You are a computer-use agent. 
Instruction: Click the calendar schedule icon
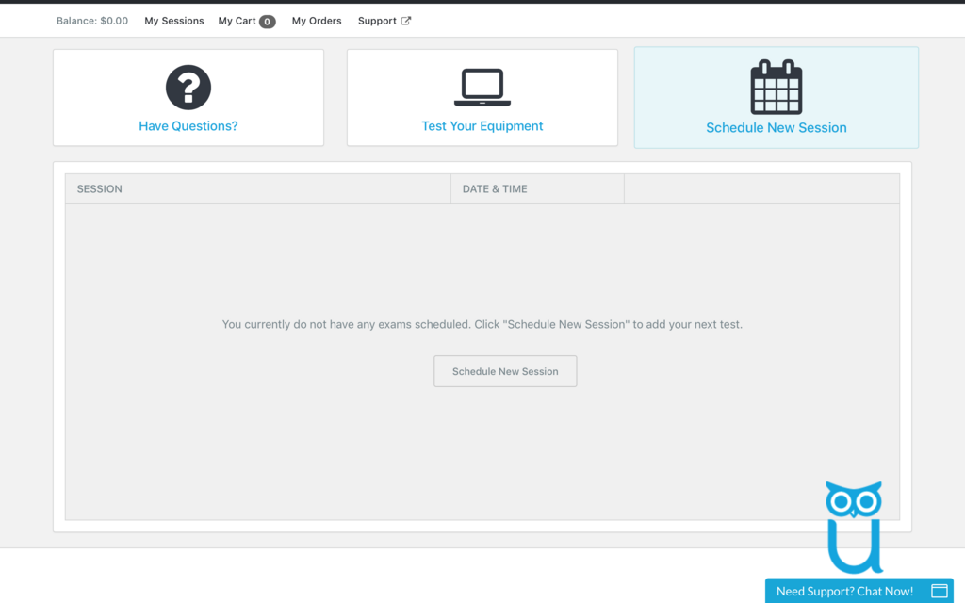[777, 87]
